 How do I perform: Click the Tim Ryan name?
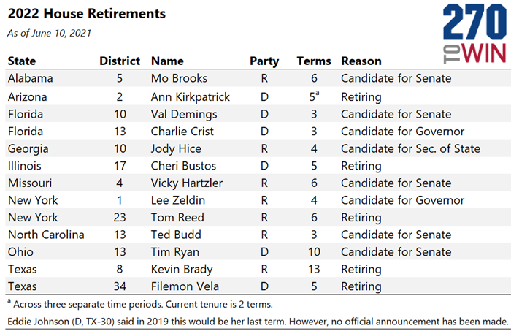[x=174, y=252]
